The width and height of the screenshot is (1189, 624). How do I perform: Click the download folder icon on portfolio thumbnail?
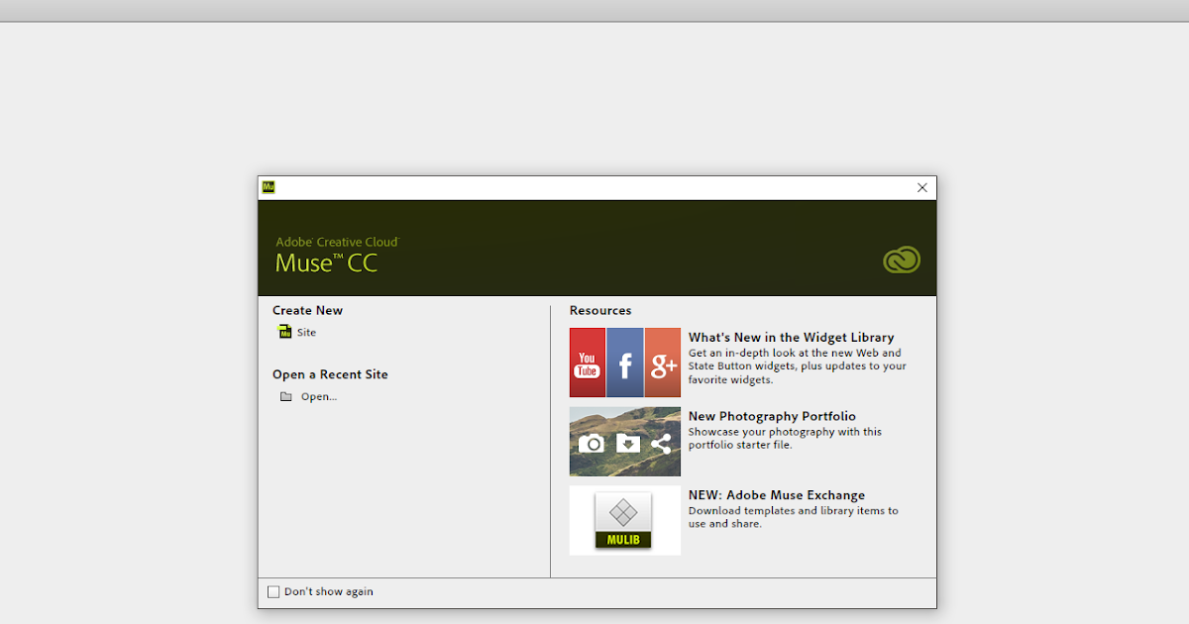[x=628, y=443]
